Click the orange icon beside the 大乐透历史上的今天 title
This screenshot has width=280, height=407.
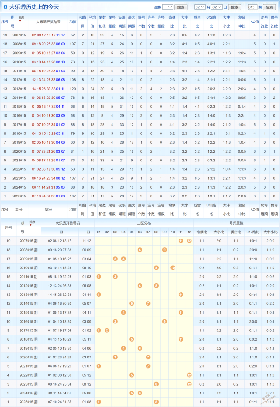click(5, 7)
